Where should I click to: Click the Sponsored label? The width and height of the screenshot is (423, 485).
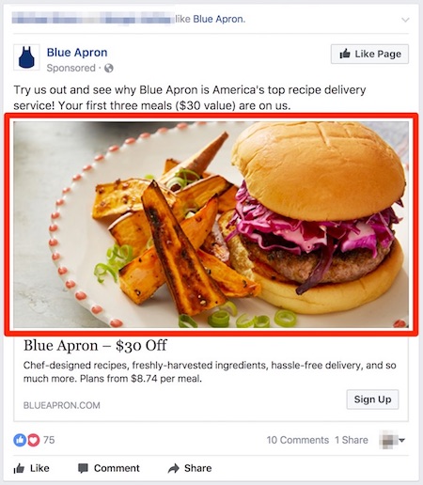(70, 68)
